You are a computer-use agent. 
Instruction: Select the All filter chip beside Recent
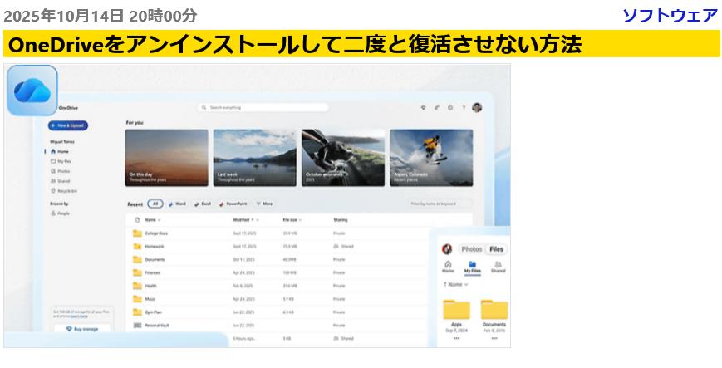[x=155, y=204]
